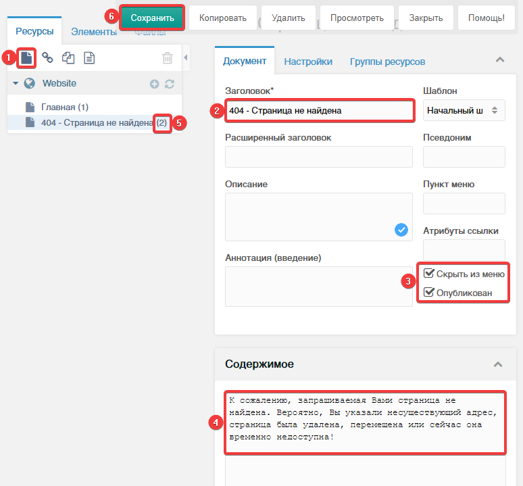Click the trash bin icon in the resource tree
Viewport: 523px width, 486px height.
tap(168, 58)
